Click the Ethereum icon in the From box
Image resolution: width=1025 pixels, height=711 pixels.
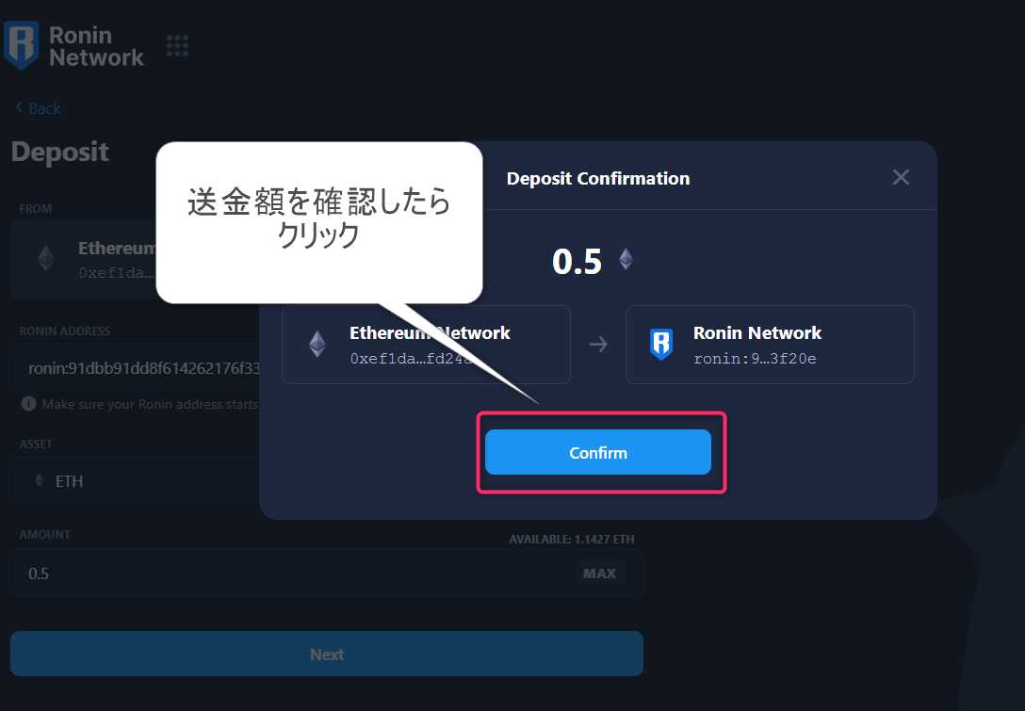click(x=46, y=259)
